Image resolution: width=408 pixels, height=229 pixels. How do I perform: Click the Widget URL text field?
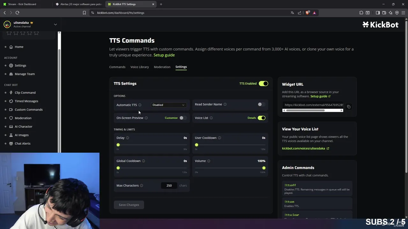(x=313, y=105)
